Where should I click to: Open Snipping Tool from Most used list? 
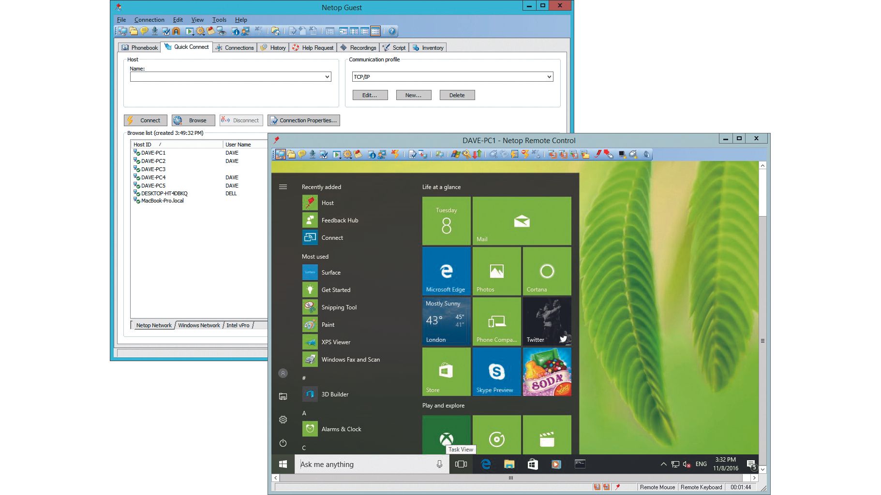point(339,307)
